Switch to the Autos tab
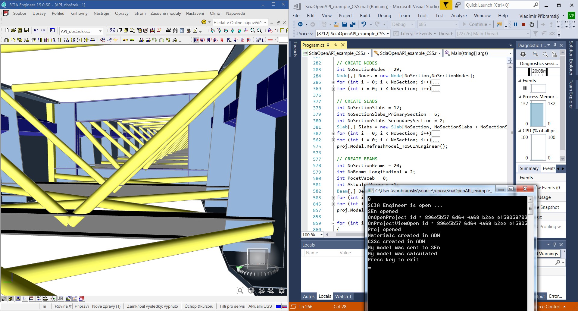 pos(309,296)
